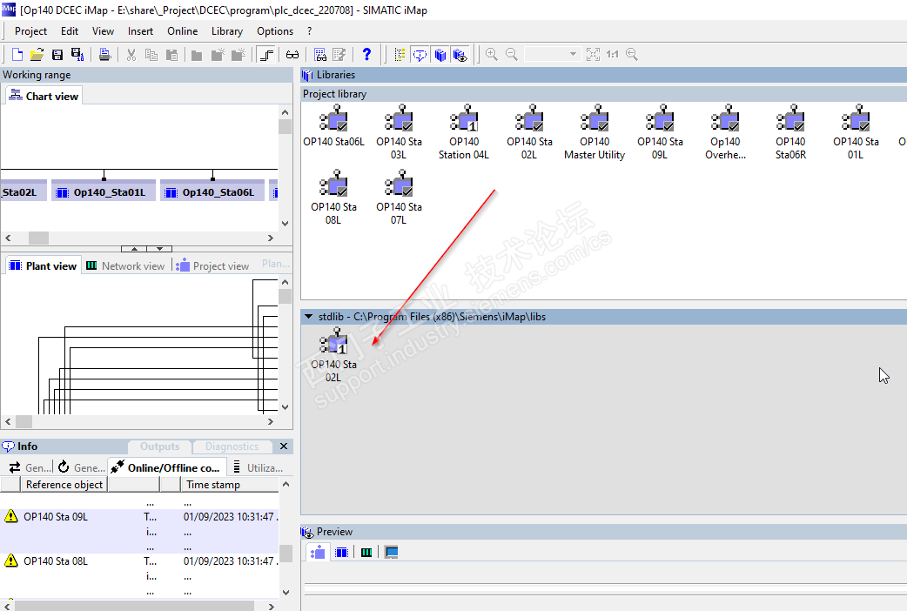The image size is (907, 611).
Task: Sort by Reference object column header
Action: tap(64, 484)
